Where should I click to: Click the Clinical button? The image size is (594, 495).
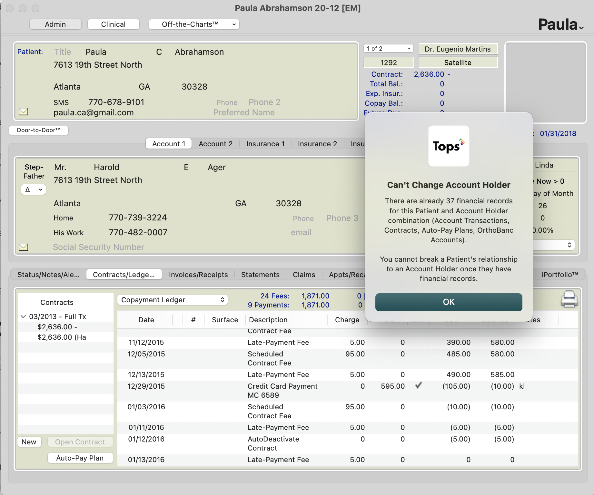113,24
